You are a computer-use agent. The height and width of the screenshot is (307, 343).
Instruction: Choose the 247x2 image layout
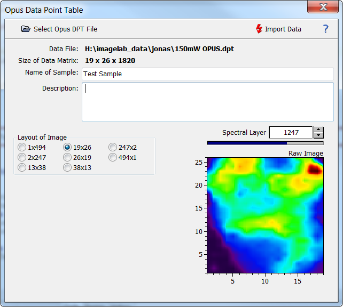[113, 147]
